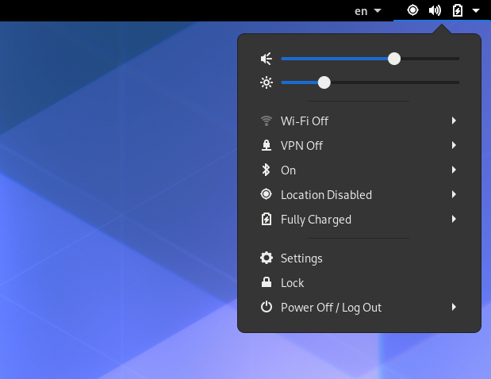Select Lock to lock the screen

(359, 282)
